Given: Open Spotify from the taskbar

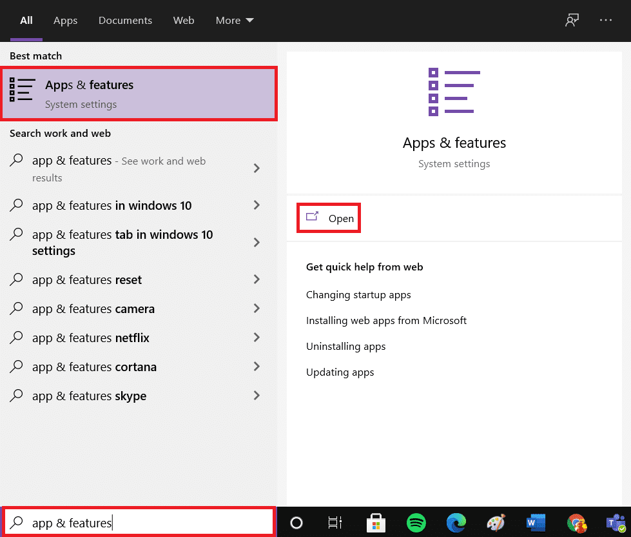Looking at the screenshot, I should [416, 523].
